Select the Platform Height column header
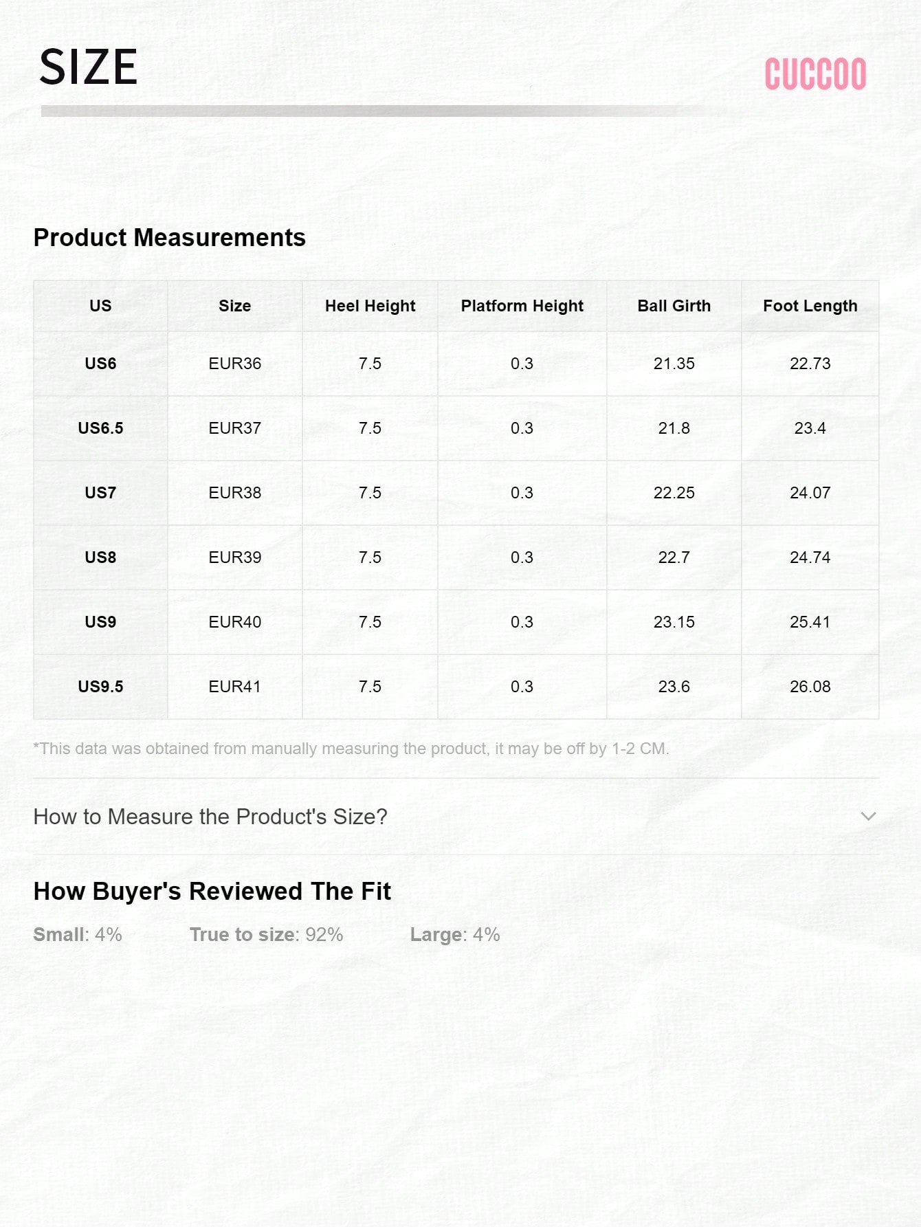The image size is (921, 1227). [522, 306]
